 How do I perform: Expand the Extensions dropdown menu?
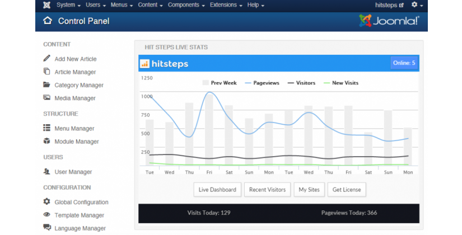click(226, 5)
